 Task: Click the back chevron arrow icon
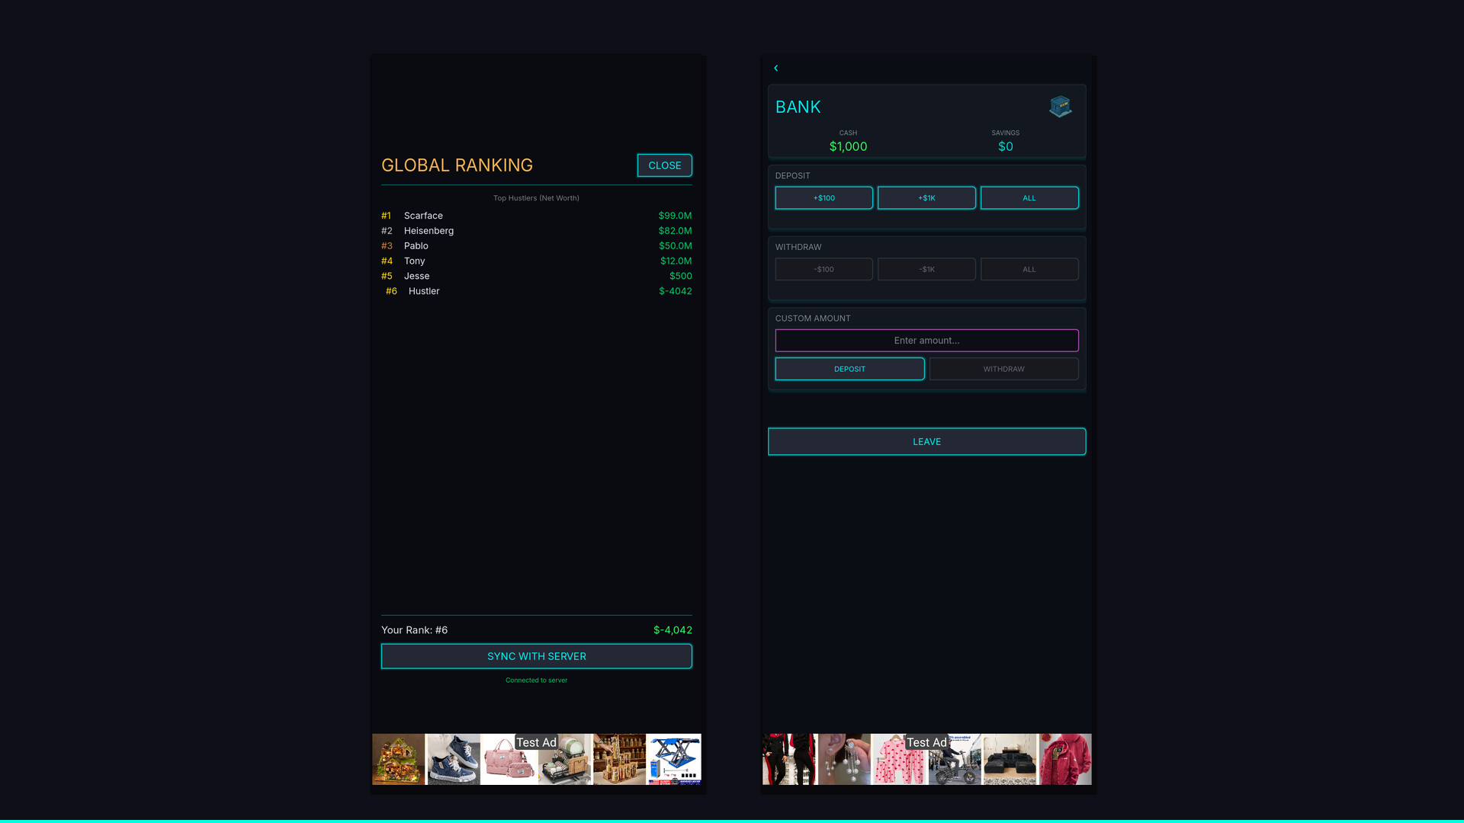[776, 69]
